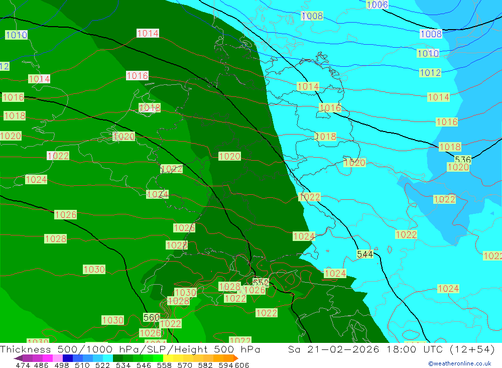Click the purple arrow at legend start
The width and height of the screenshot is (502, 368).
(18, 358)
